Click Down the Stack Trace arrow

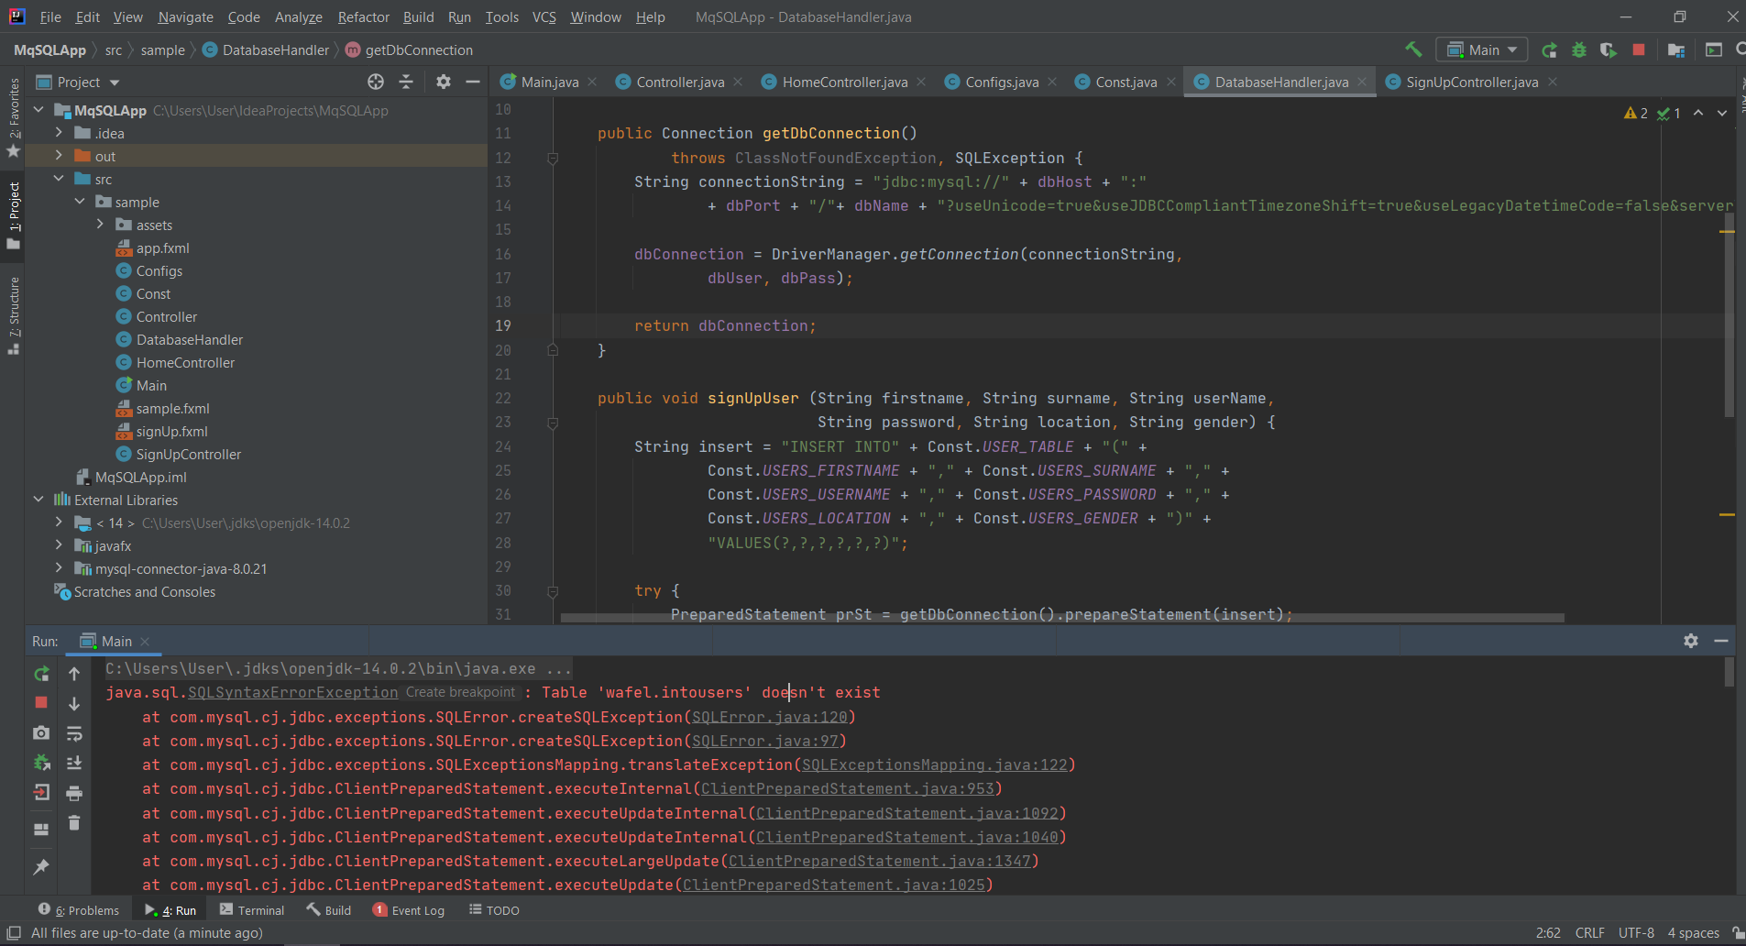tap(74, 703)
